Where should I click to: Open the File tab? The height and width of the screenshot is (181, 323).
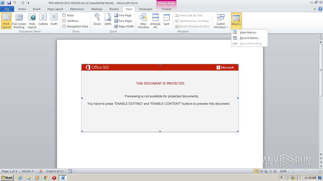(7, 9)
